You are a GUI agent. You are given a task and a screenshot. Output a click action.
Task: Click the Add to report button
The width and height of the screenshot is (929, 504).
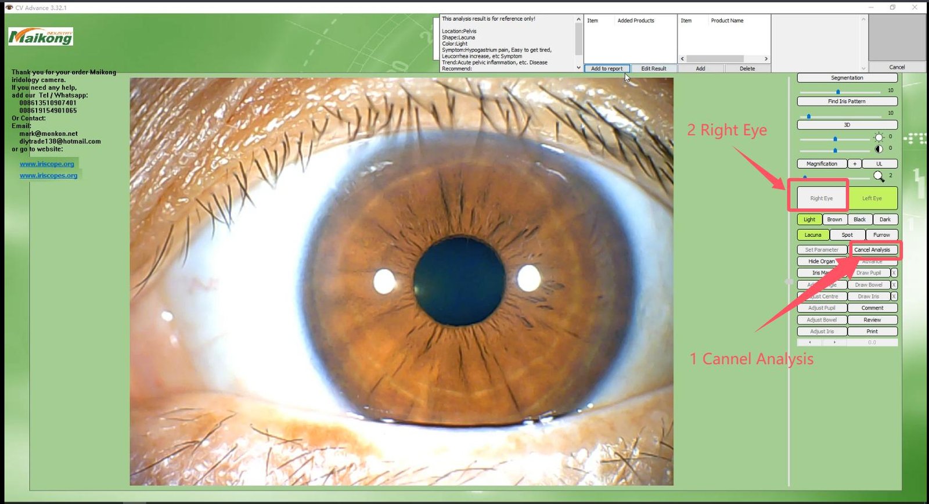point(607,69)
